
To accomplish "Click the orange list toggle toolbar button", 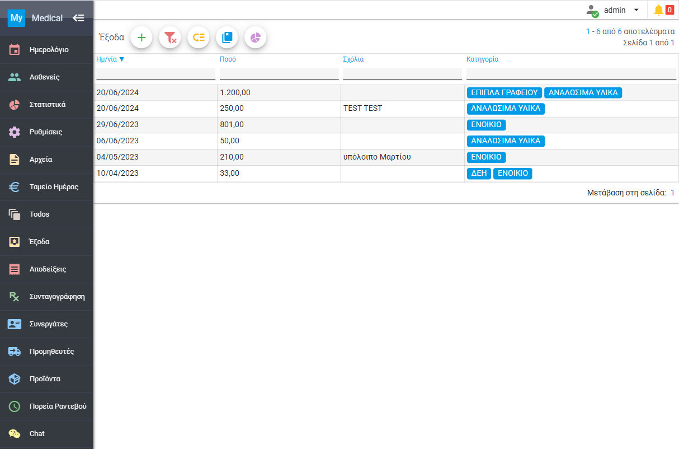I will pyautogui.click(x=199, y=38).
